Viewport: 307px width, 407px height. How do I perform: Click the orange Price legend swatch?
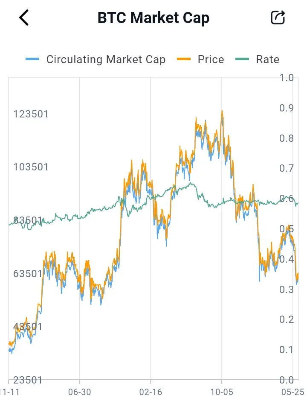184,59
